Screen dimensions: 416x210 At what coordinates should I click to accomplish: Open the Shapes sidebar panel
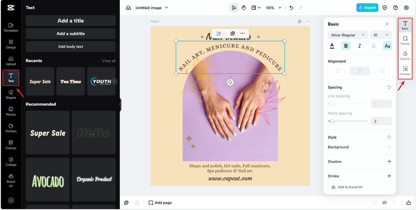tap(11, 95)
